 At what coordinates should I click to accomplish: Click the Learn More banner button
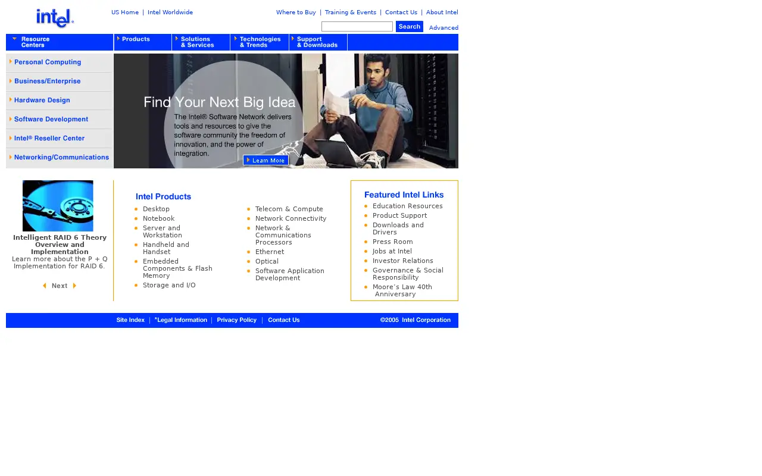[266, 160]
